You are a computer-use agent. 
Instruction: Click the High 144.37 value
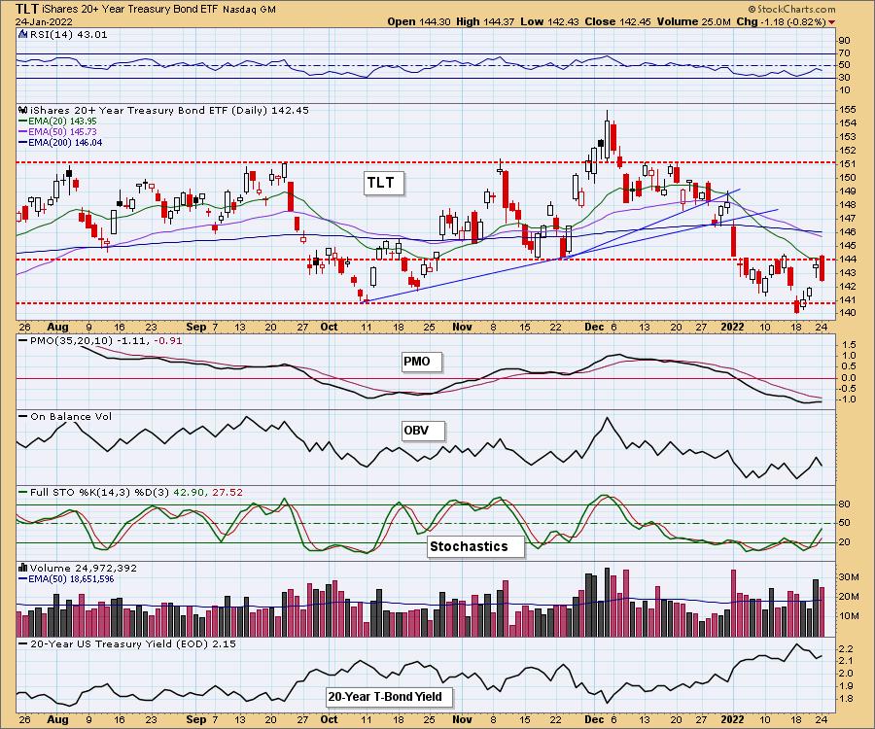tap(485, 21)
